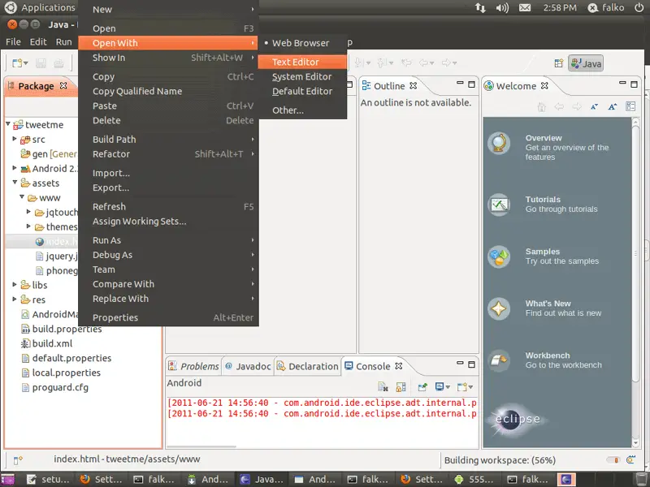Click Import... in the context menu
This screenshot has height=487, width=650.
pyautogui.click(x=168, y=173)
